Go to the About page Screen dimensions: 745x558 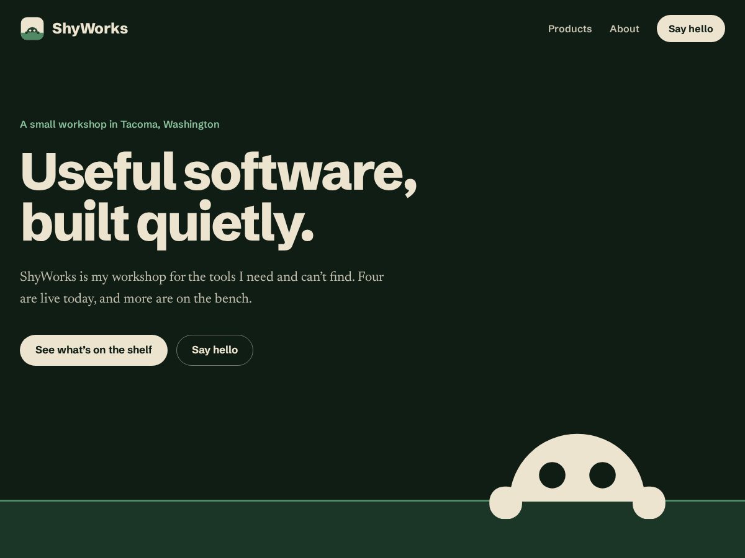pyautogui.click(x=624, y=29)
